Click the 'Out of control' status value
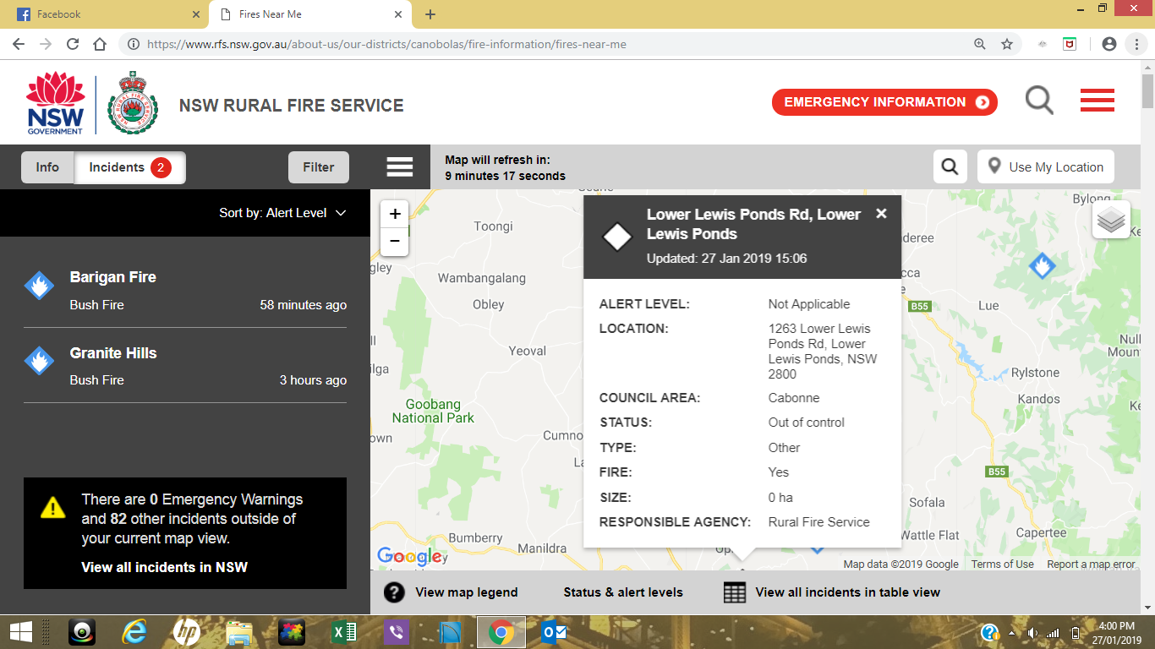The width and height of the screenshot is (1155, 649). [x=807, y=423]
